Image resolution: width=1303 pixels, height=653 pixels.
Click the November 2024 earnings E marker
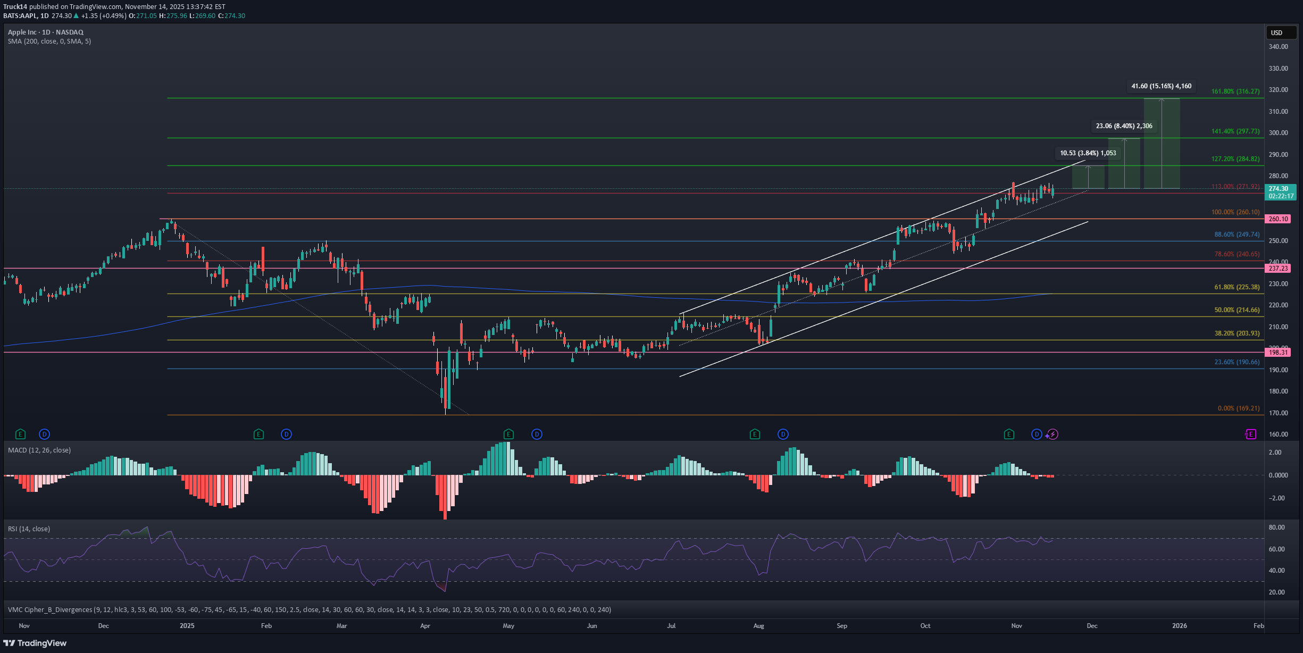point(20,434)
